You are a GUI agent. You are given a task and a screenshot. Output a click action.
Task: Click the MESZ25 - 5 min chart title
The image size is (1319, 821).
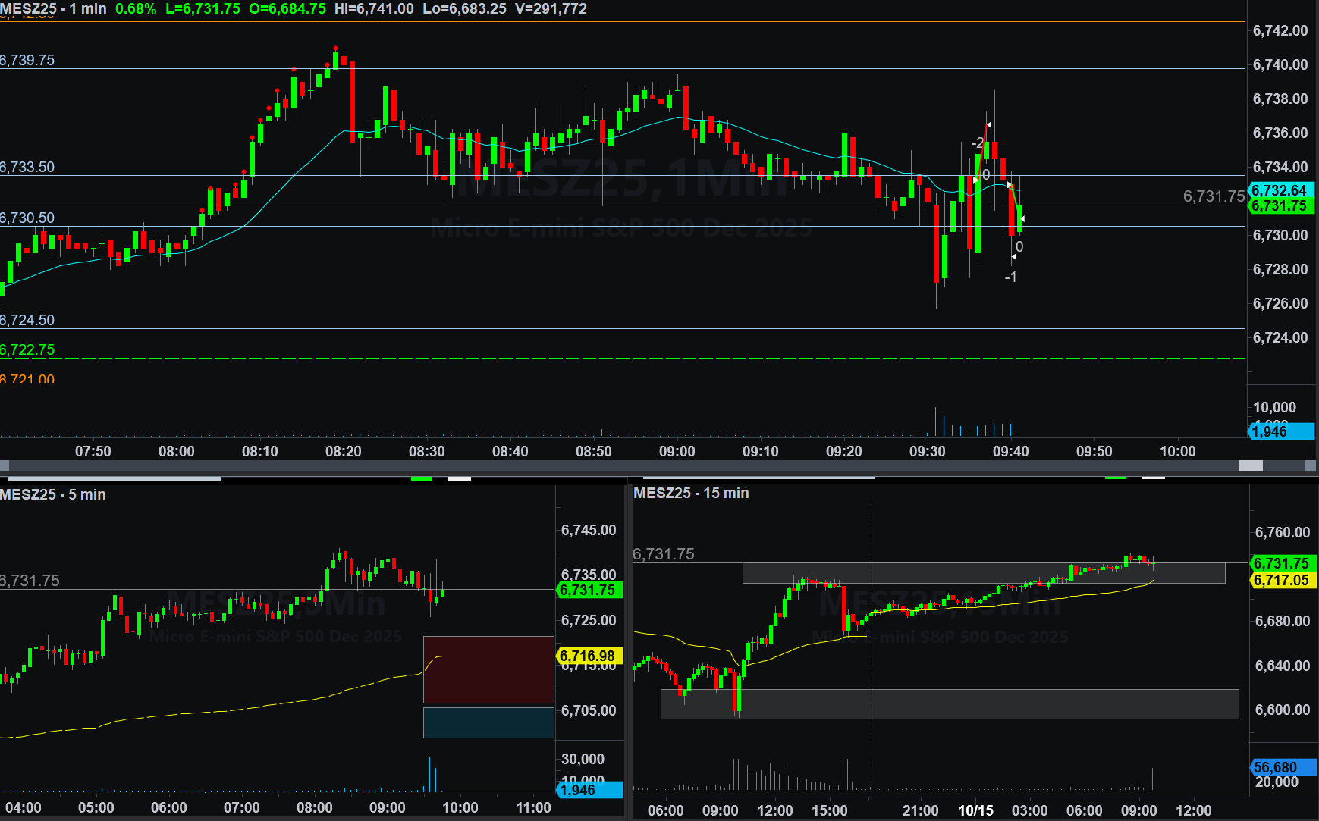click(x=53, y=494)
